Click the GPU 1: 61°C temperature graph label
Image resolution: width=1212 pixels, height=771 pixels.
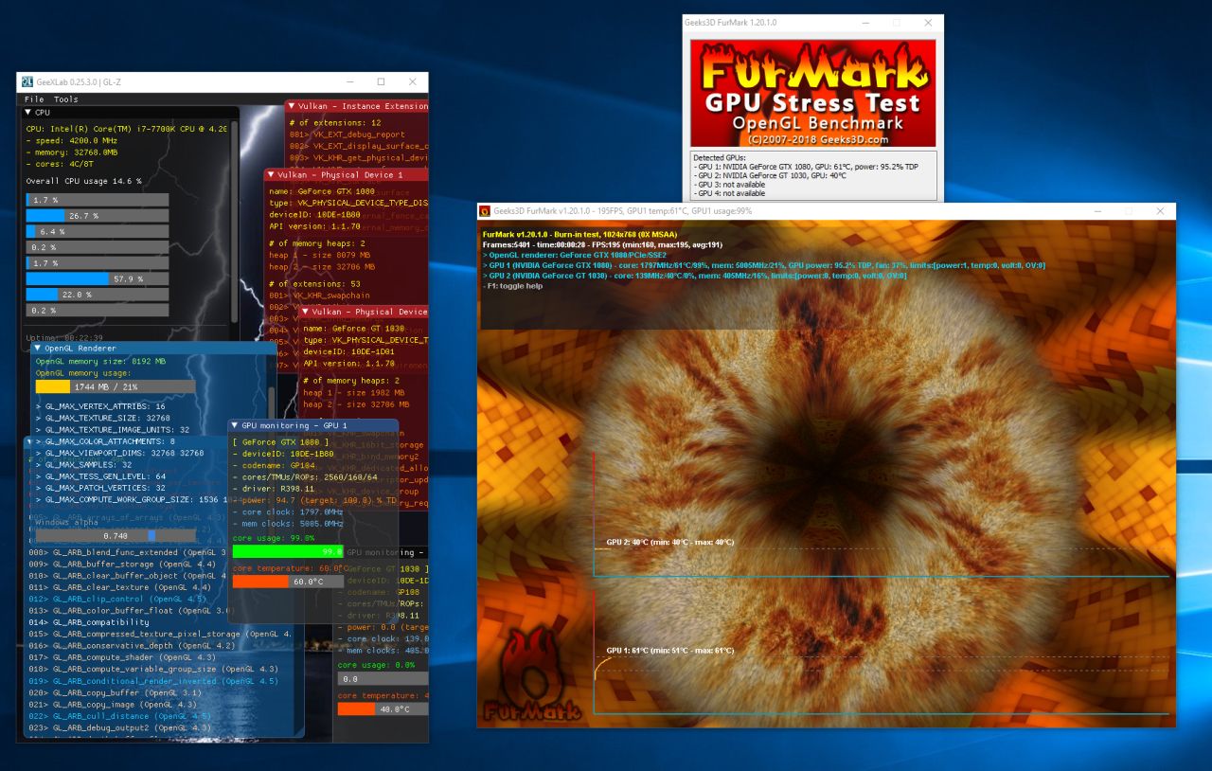click(x=669, y=651)
